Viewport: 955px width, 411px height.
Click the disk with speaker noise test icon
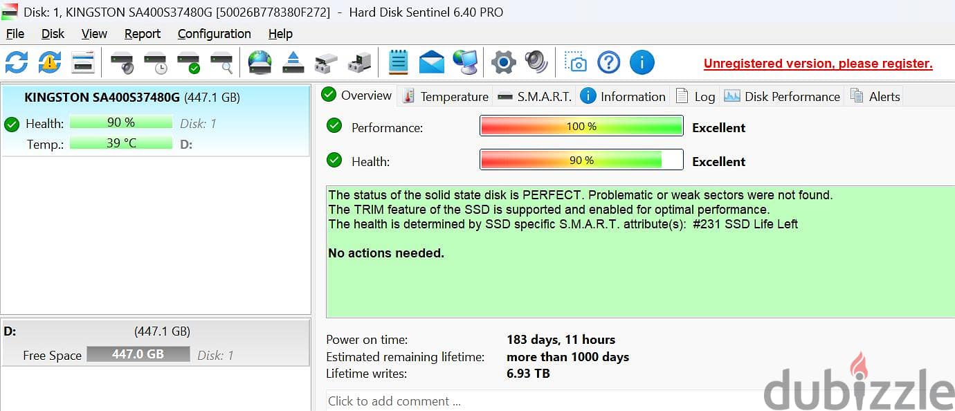(x=122, y=62)
